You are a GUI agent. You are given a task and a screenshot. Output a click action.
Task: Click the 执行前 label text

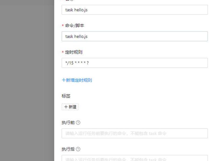coord(68,122)
